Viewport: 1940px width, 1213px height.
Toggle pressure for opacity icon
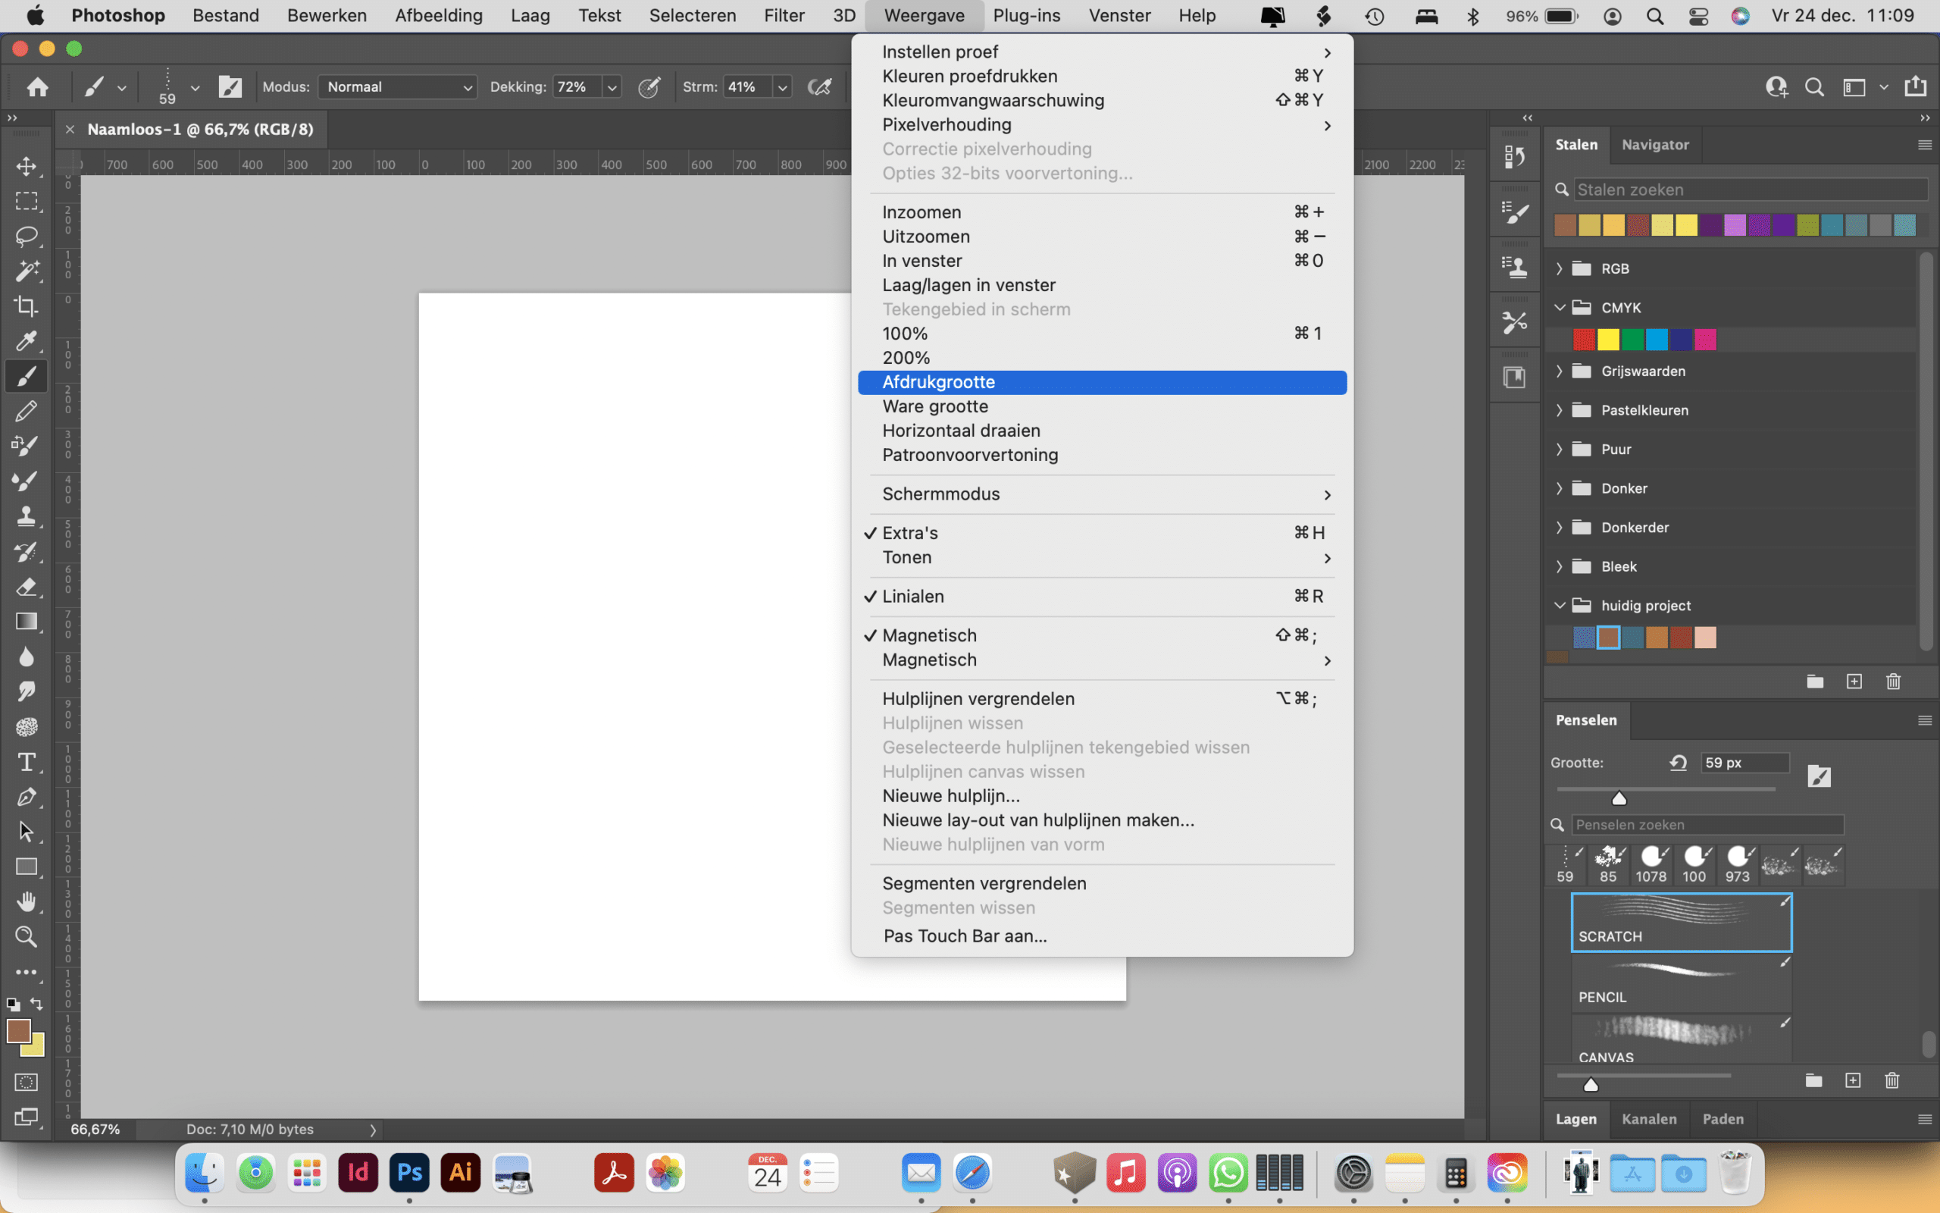pos(649,86)
